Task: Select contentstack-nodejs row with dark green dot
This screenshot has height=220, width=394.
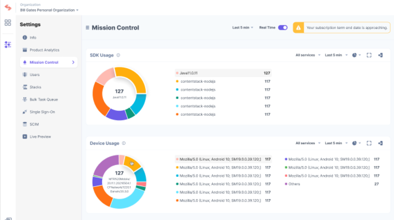Action: 223,98
